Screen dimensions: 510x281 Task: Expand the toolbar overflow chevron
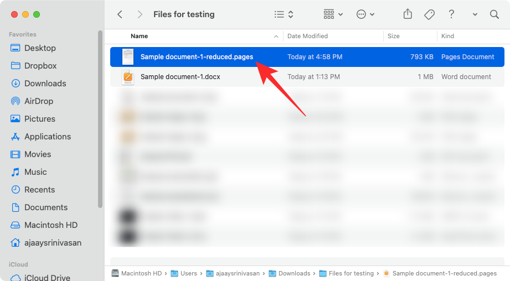475,14
